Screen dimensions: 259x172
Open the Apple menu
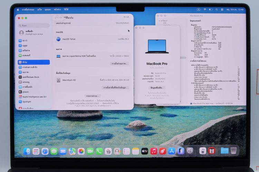[x=18, y=10]
